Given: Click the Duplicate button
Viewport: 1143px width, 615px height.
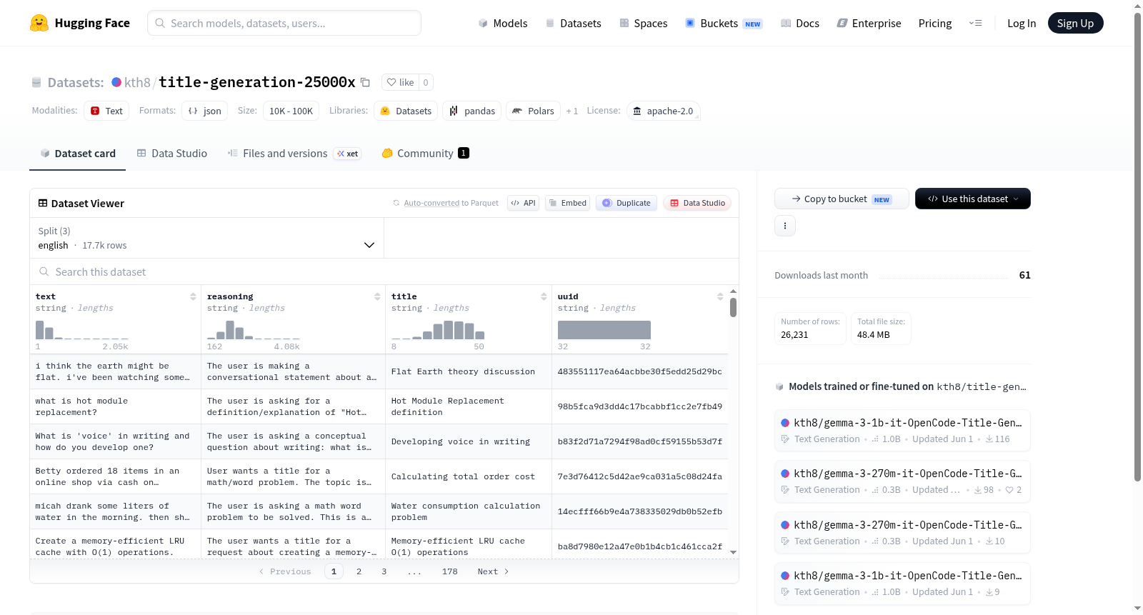Looking at the screenshot, I should pyautogui.click(x=627, y=203).
